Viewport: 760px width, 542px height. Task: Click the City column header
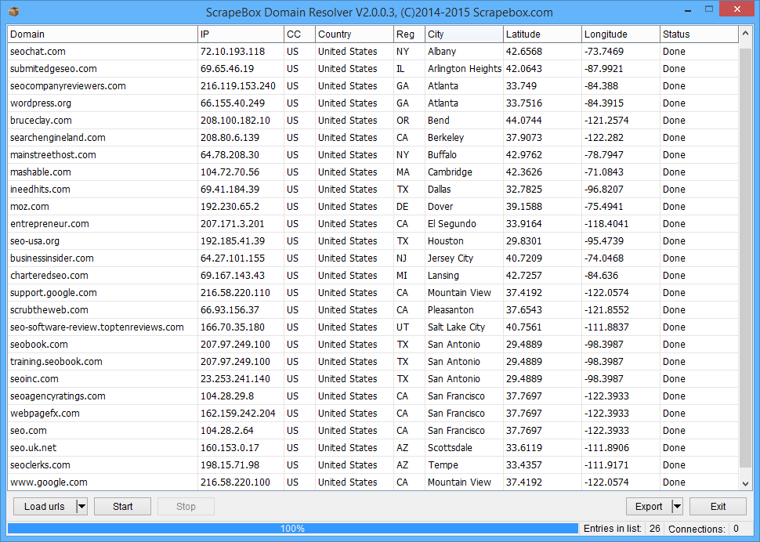coord(464,34)
